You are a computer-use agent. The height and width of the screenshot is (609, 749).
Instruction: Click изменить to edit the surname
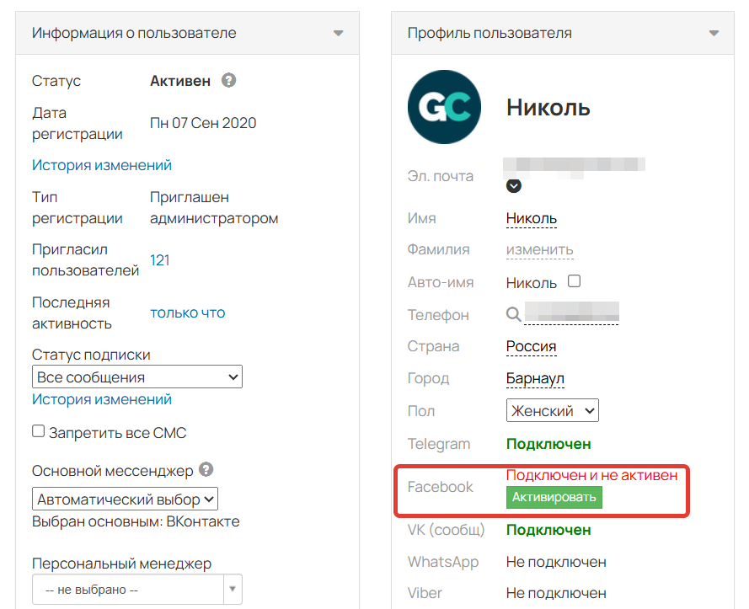point(539,250)
